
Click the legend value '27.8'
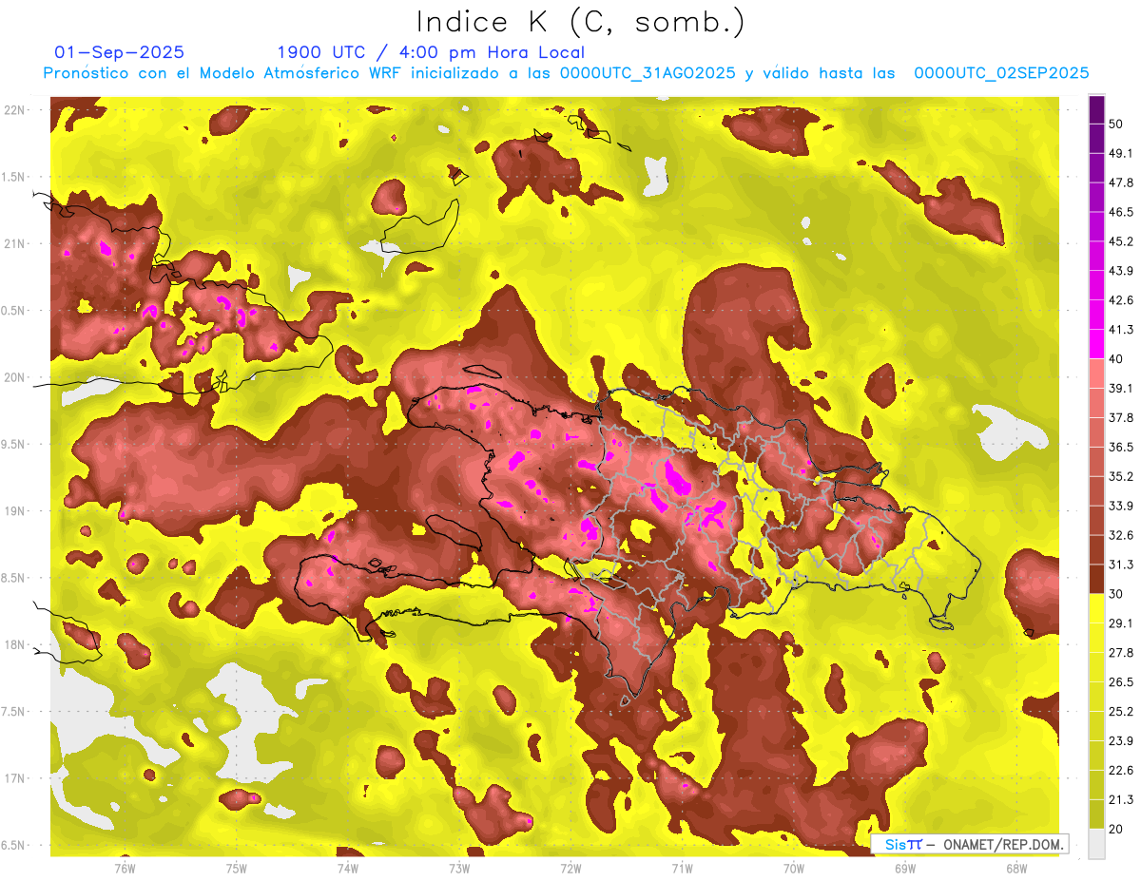click(x=1121, y=653)
